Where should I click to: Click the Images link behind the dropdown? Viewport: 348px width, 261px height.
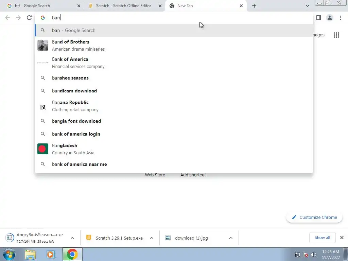click(x=319, y=35)
